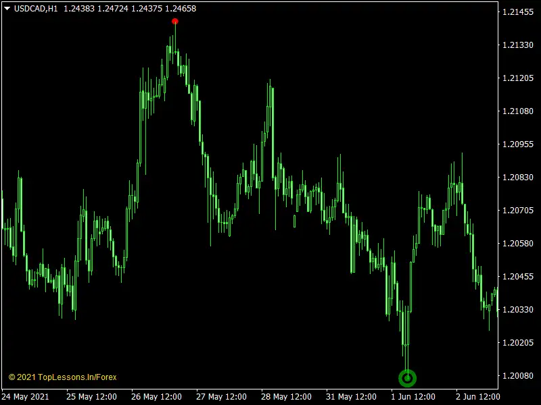Click the 1 Jun 12:00 time label
Screen dimensions: 541x405
413,397
